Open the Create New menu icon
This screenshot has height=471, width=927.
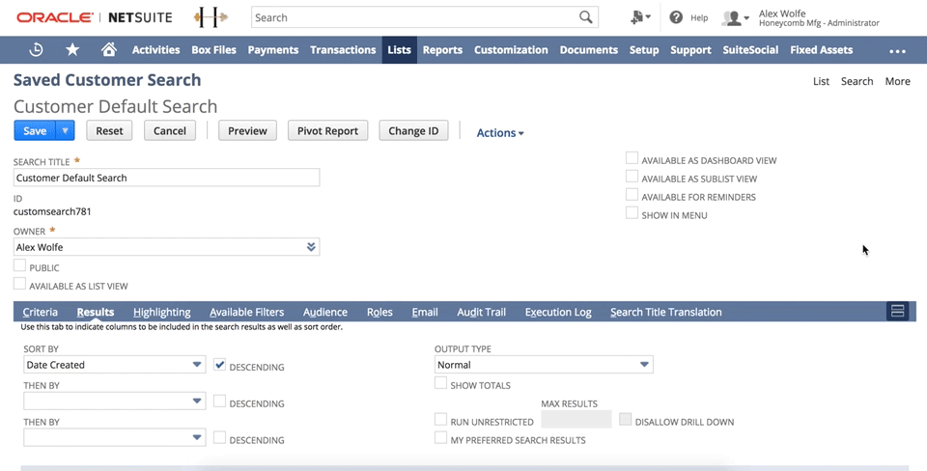639,17
